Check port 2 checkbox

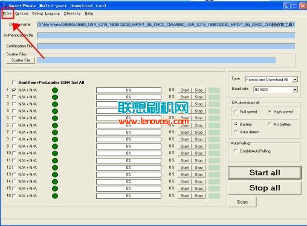[14, 97]
